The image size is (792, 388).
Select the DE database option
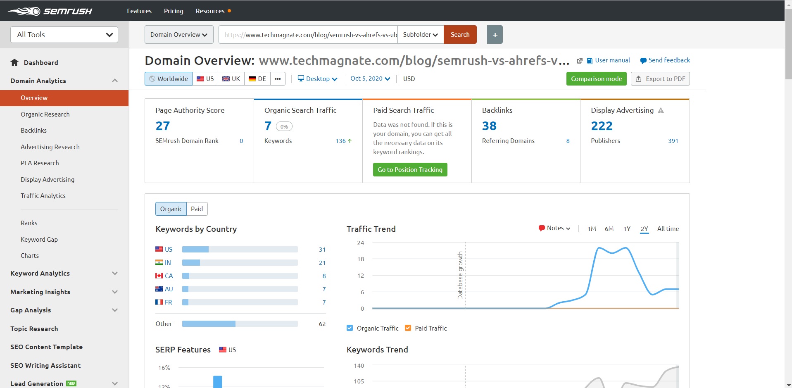point(257,79)
